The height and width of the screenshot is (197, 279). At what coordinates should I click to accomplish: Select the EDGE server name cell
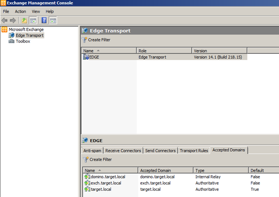click(94, 57)
